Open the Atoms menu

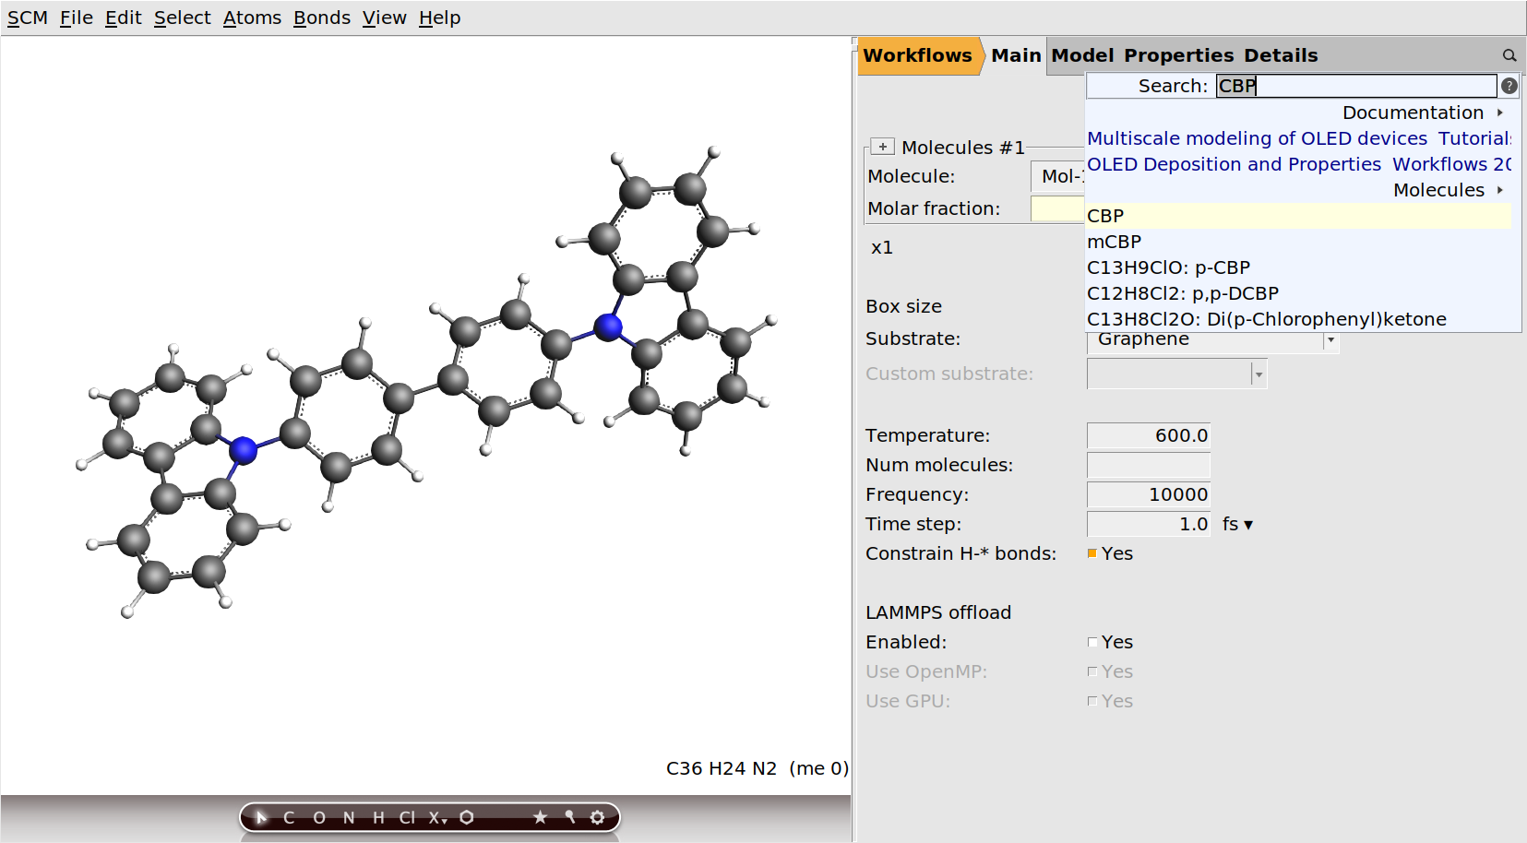tap(252, 18)
